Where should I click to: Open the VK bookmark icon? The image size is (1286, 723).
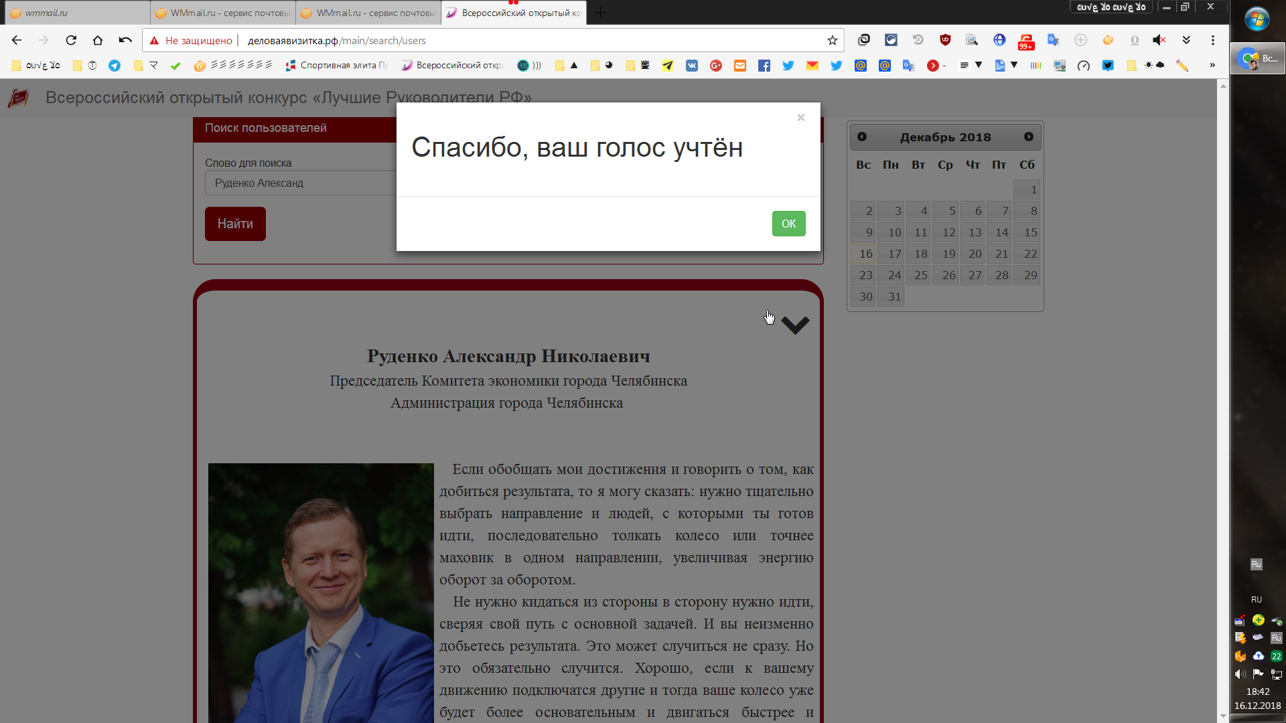(x=692, y=66)
